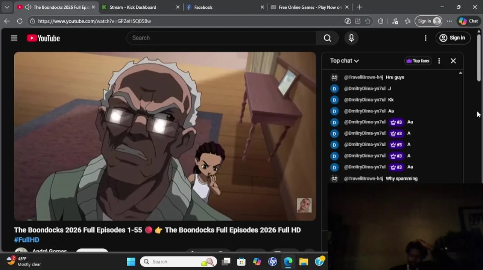Add page to favorites star icon
The width and height of the screenshot is (483, 270).
pos(368,21)
